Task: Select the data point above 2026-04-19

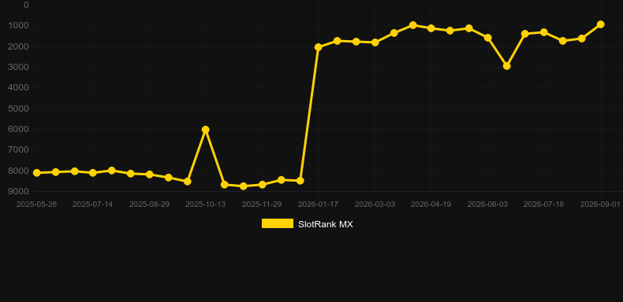Action: (x=431, y=28)
